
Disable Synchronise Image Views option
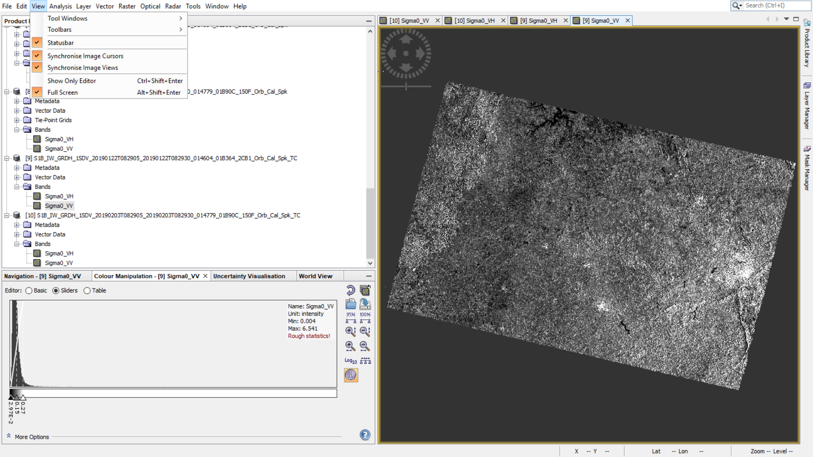(83, 68)
